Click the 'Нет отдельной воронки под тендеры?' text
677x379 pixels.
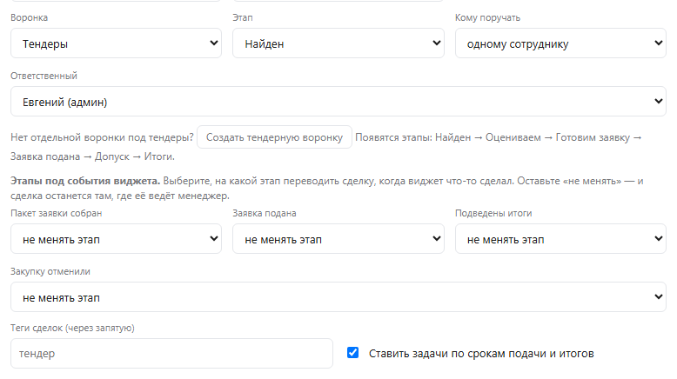(102, 137)
